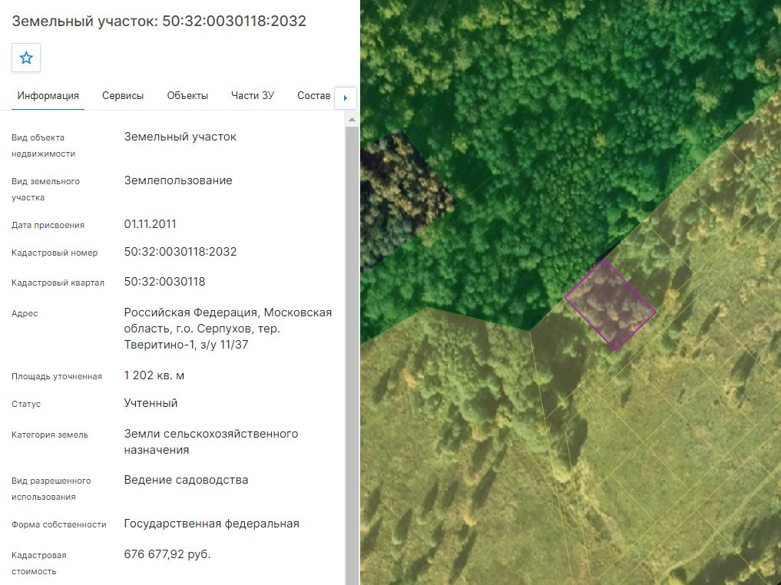Select the value Земельный участок in table
Viewport: 781px width, 585px height.
(x=180, y=137)
